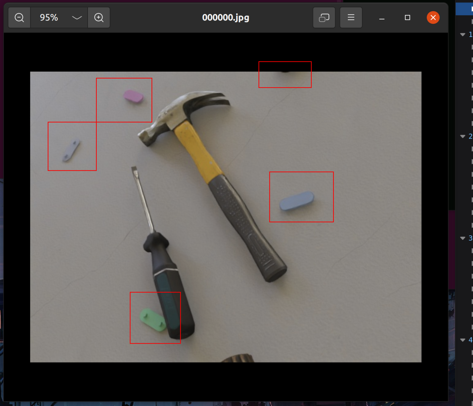Collapse section 2 using its disclosure triangle

point(462,136)
